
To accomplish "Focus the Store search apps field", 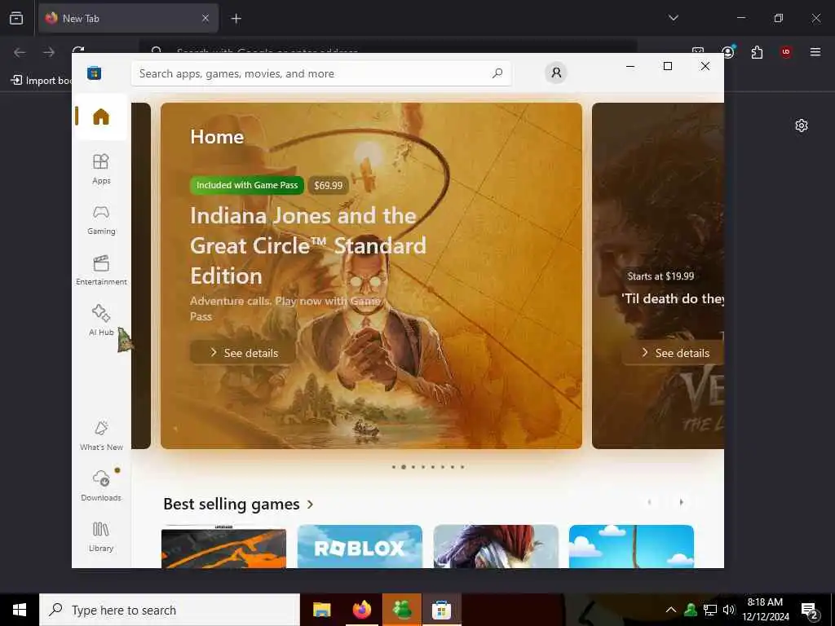I will pos(321,73).
